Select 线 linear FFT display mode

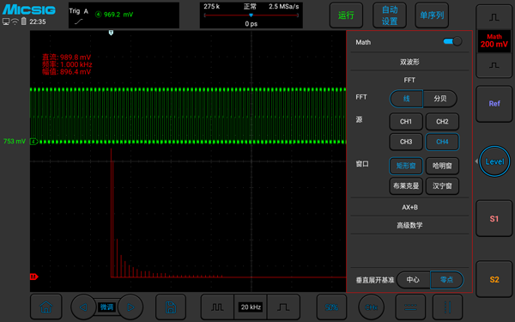(x=406, y=99)
